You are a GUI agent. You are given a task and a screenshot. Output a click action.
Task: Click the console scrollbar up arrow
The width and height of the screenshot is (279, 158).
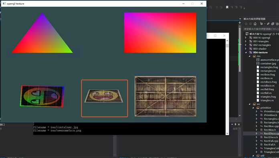[x=227, y=41]
